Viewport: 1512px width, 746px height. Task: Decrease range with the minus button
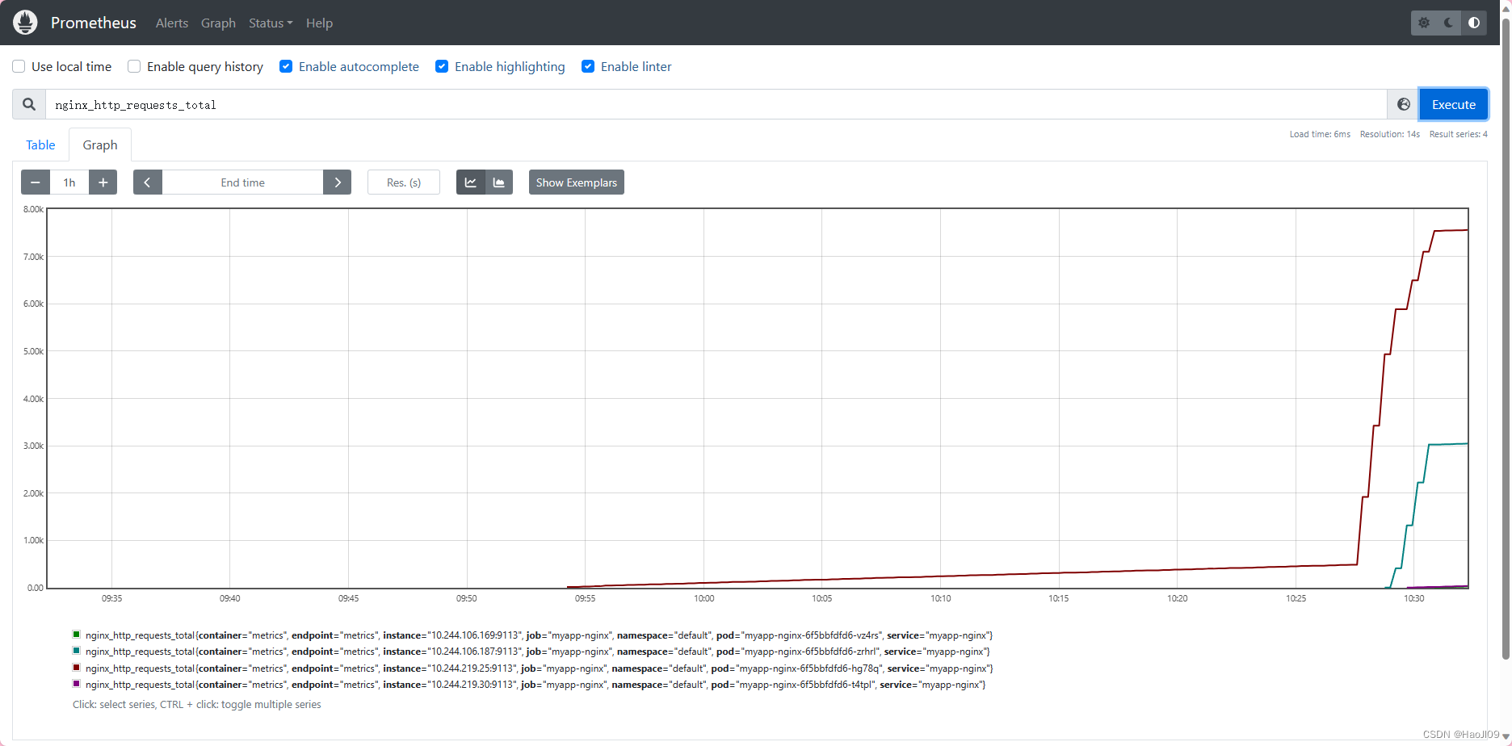pyautogui.click(x=36, y=182)
